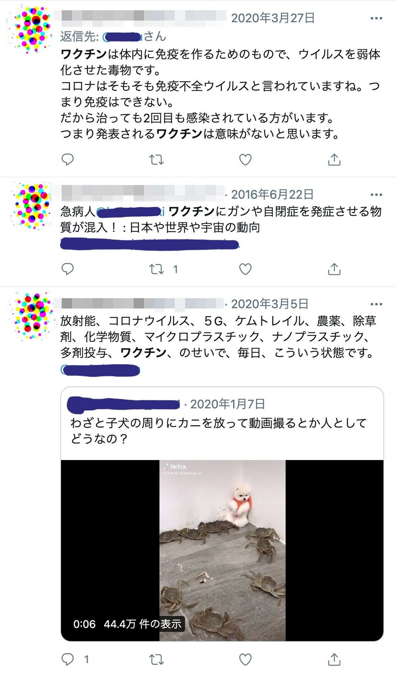Retweet the March 5, 2020 tweet

coord(156,659)
